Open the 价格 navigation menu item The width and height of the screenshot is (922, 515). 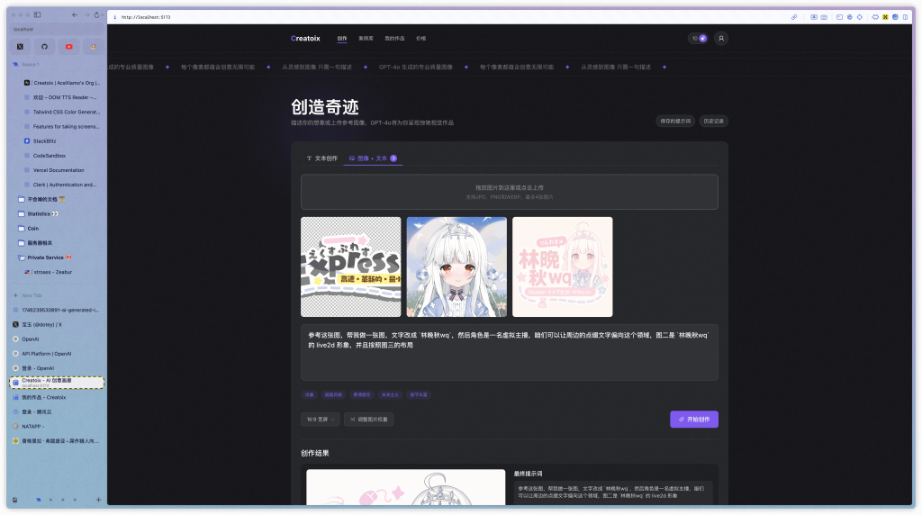click(x=421, y=39)
